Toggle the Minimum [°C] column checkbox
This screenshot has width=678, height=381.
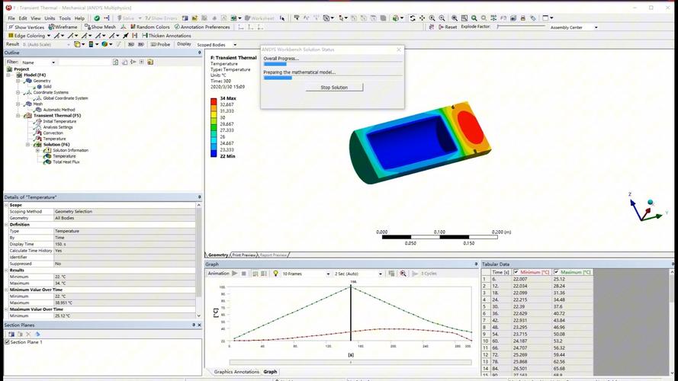(516, 272)
